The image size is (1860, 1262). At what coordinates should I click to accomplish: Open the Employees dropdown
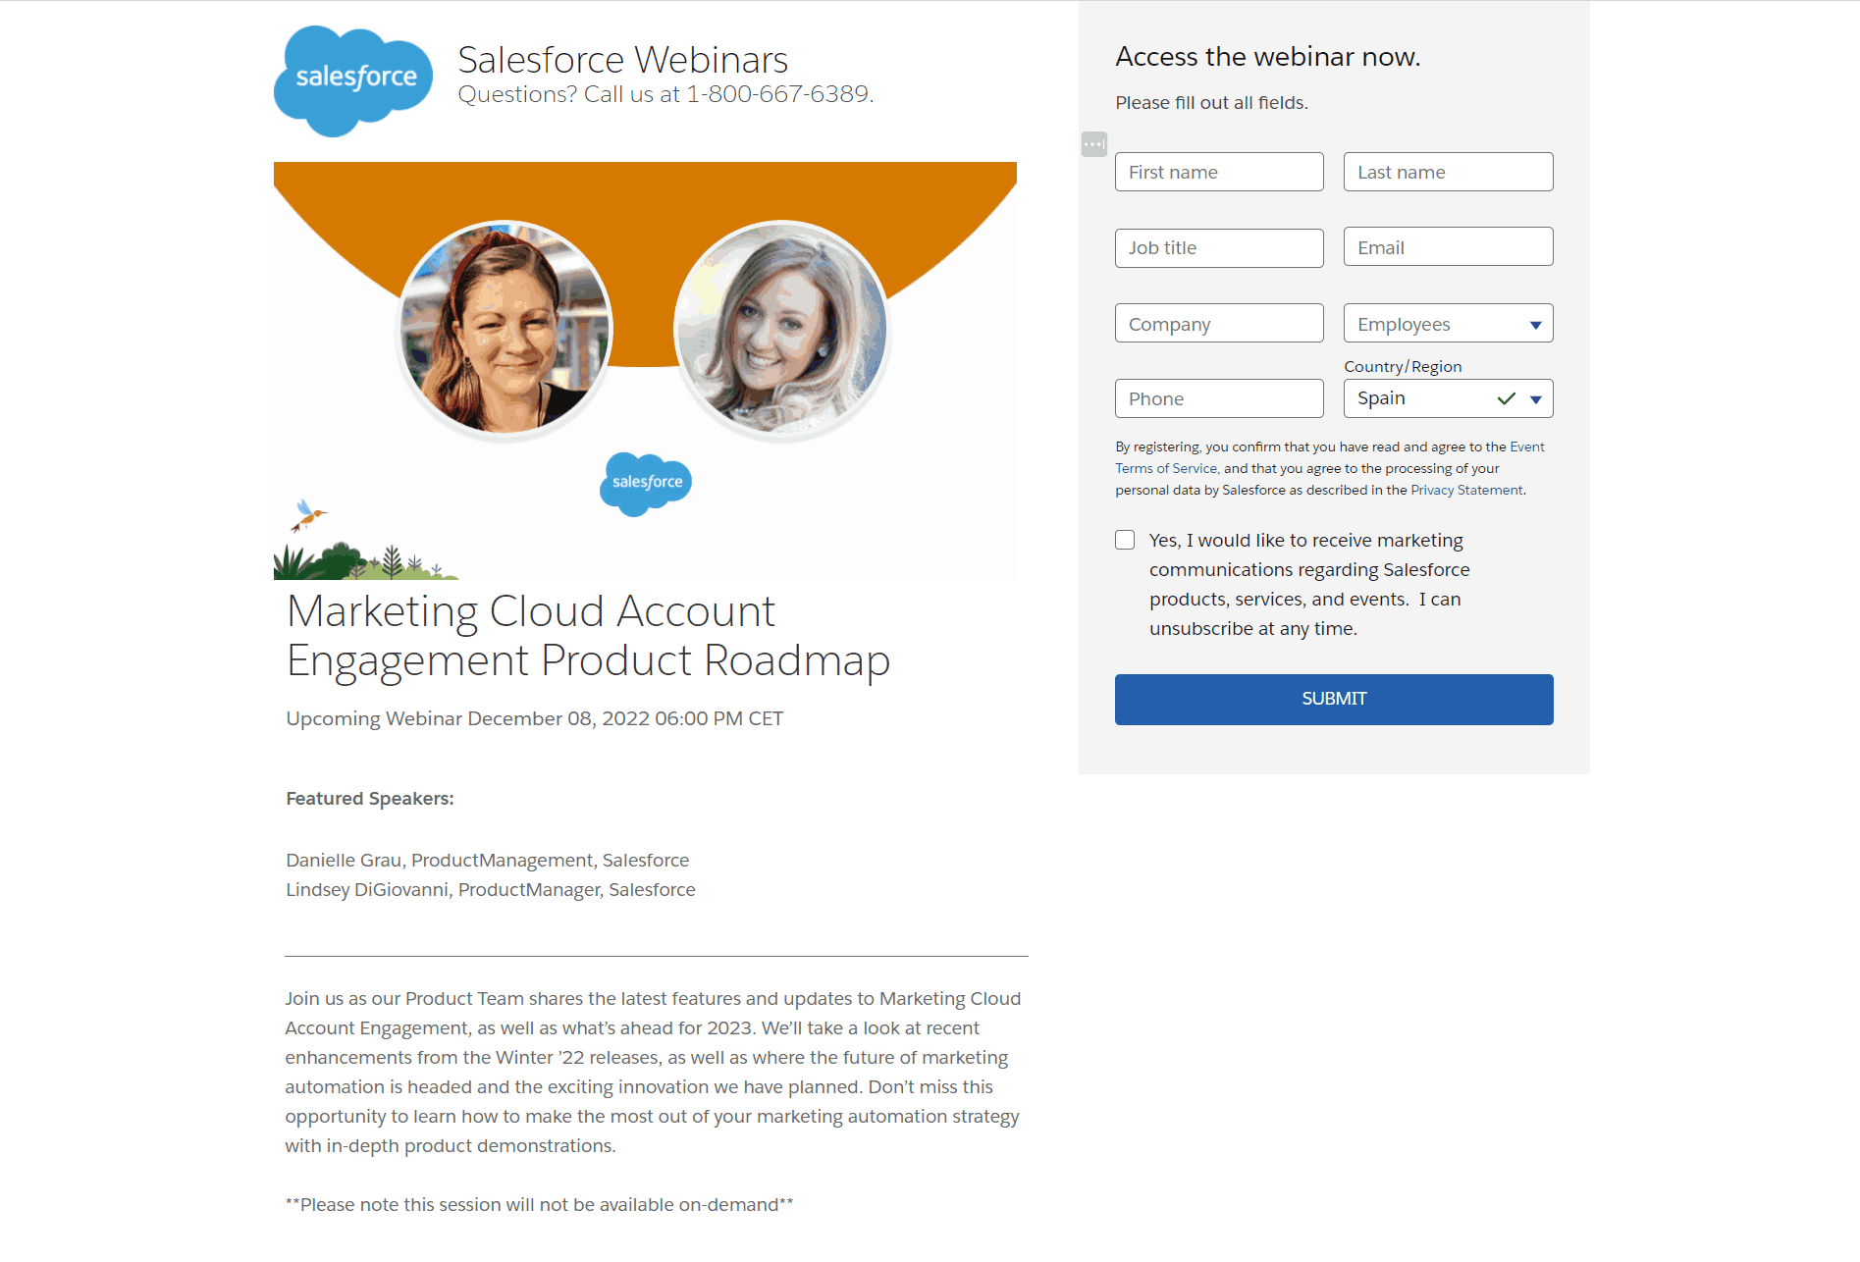pyautogui.click(x=1448, y=323)
